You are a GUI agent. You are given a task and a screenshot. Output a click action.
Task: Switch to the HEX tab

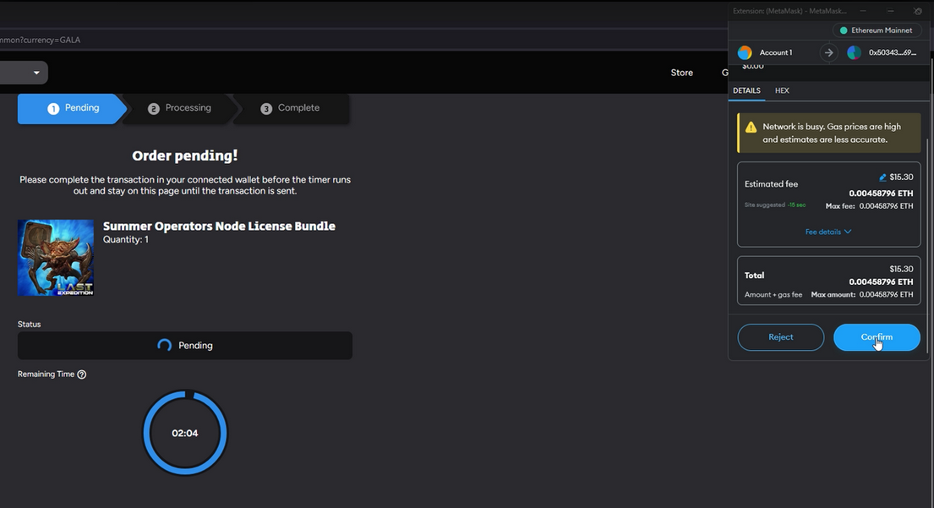(x=782, y=90)
